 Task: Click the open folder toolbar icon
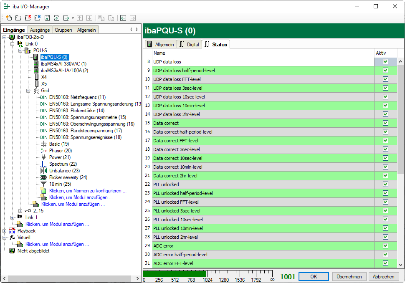pos(18,18)
